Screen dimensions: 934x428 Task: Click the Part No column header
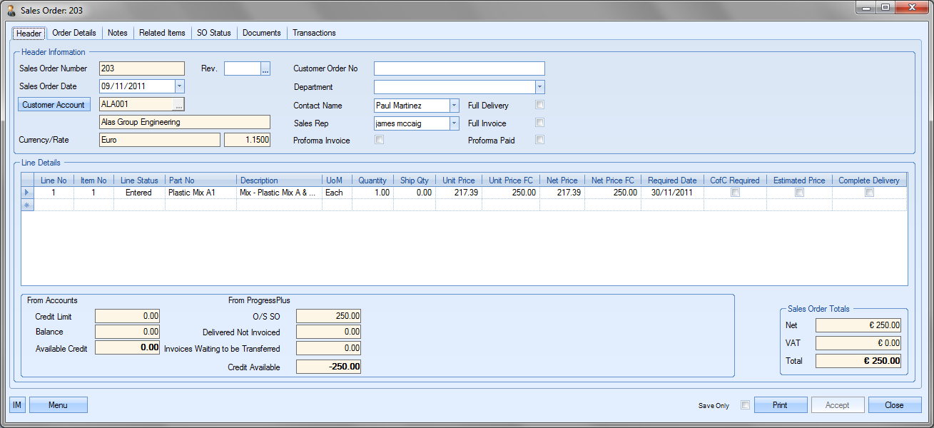200,180
